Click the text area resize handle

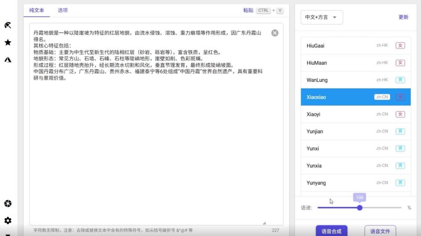click(x=264, y=223)
